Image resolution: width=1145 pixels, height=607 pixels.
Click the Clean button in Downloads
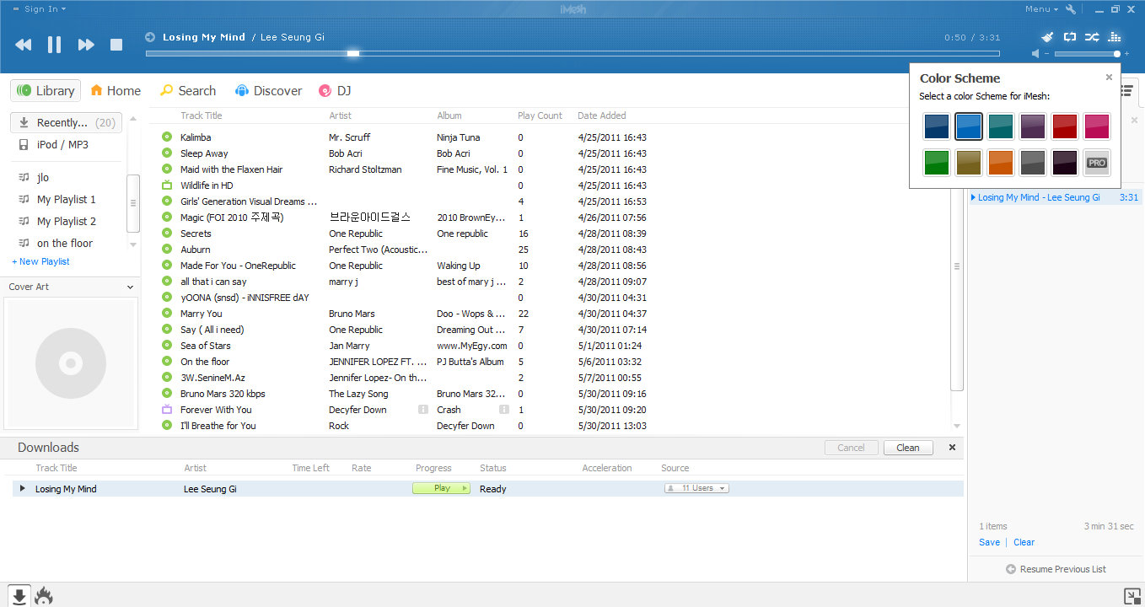point(908,448)
